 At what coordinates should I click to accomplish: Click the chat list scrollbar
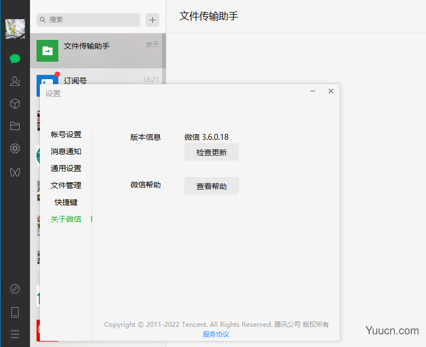tap(164, 51)
